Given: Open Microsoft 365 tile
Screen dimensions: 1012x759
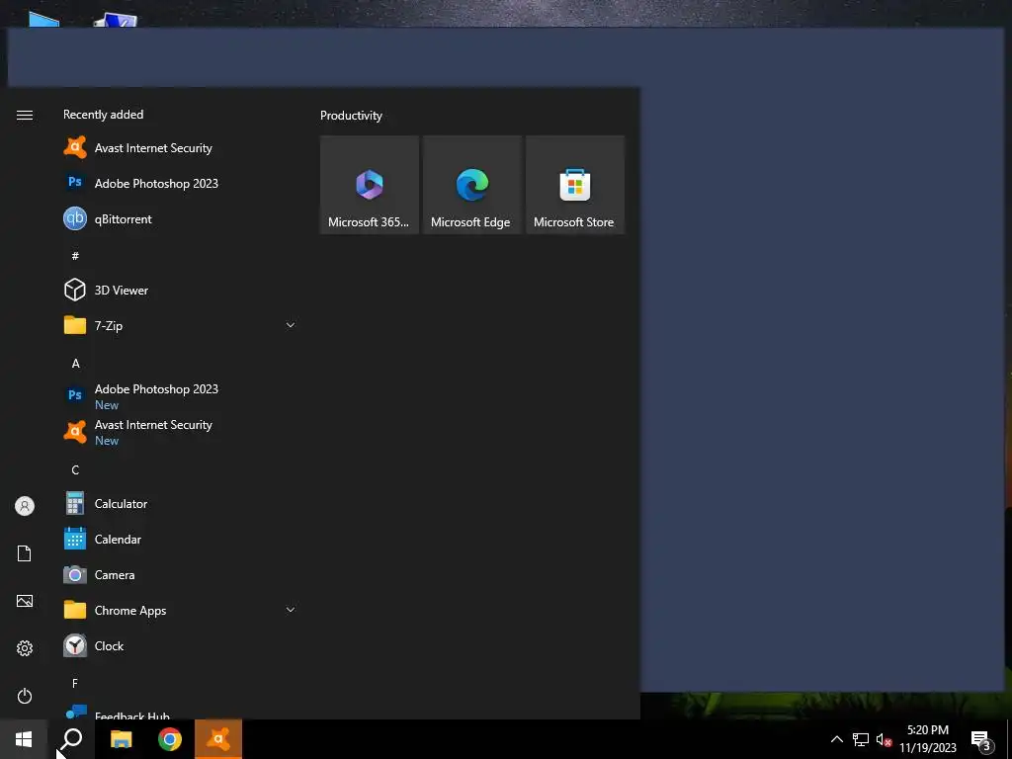Looking at the screenshot, I should pyautogui.click(x=370, y=185).
